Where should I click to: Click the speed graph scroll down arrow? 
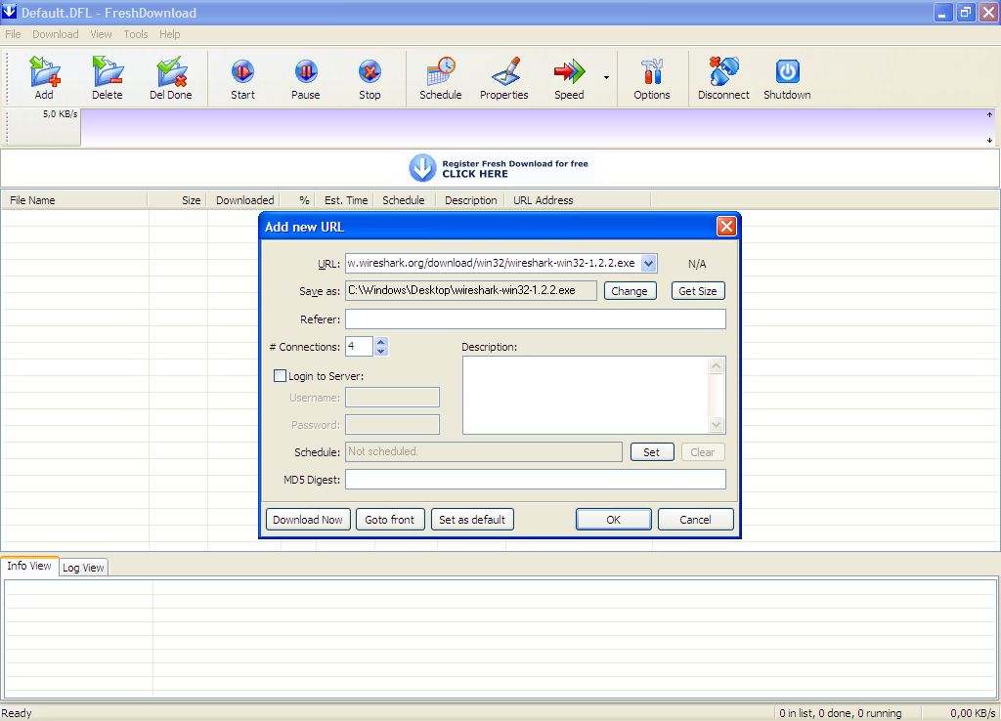tap(989, 140)
